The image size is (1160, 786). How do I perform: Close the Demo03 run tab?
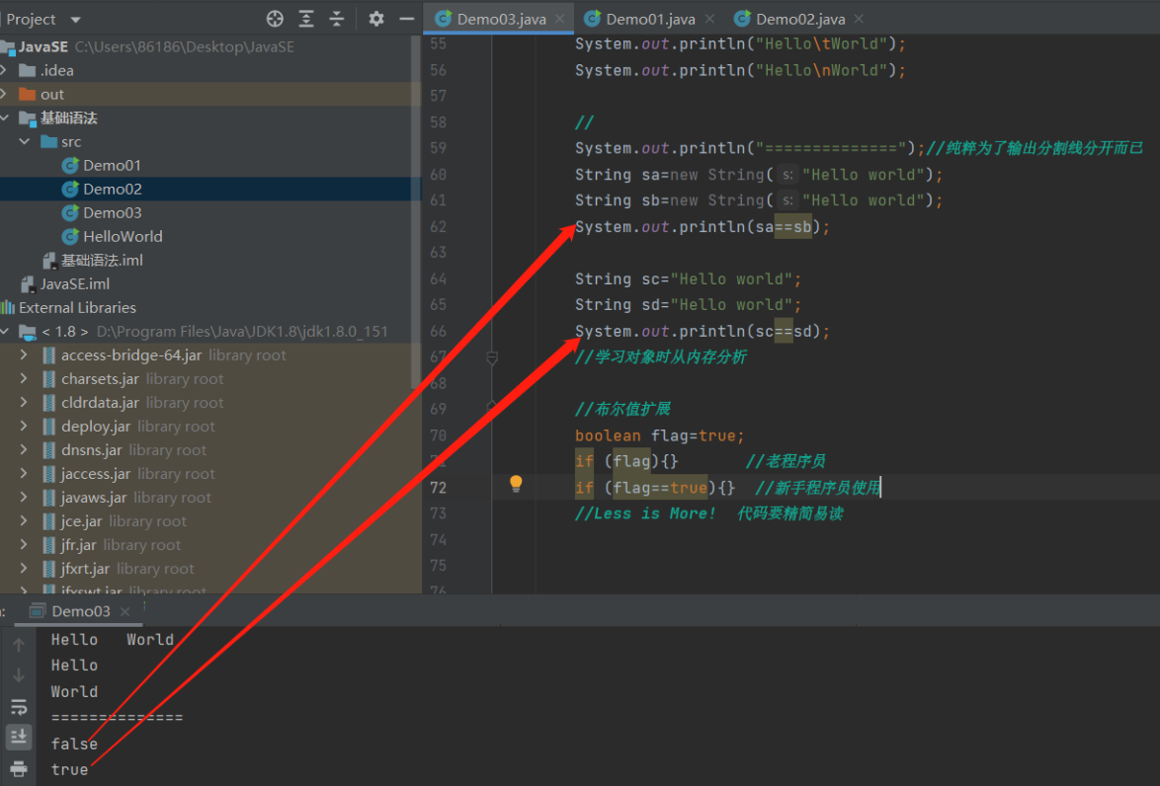(x=125, y=611)
